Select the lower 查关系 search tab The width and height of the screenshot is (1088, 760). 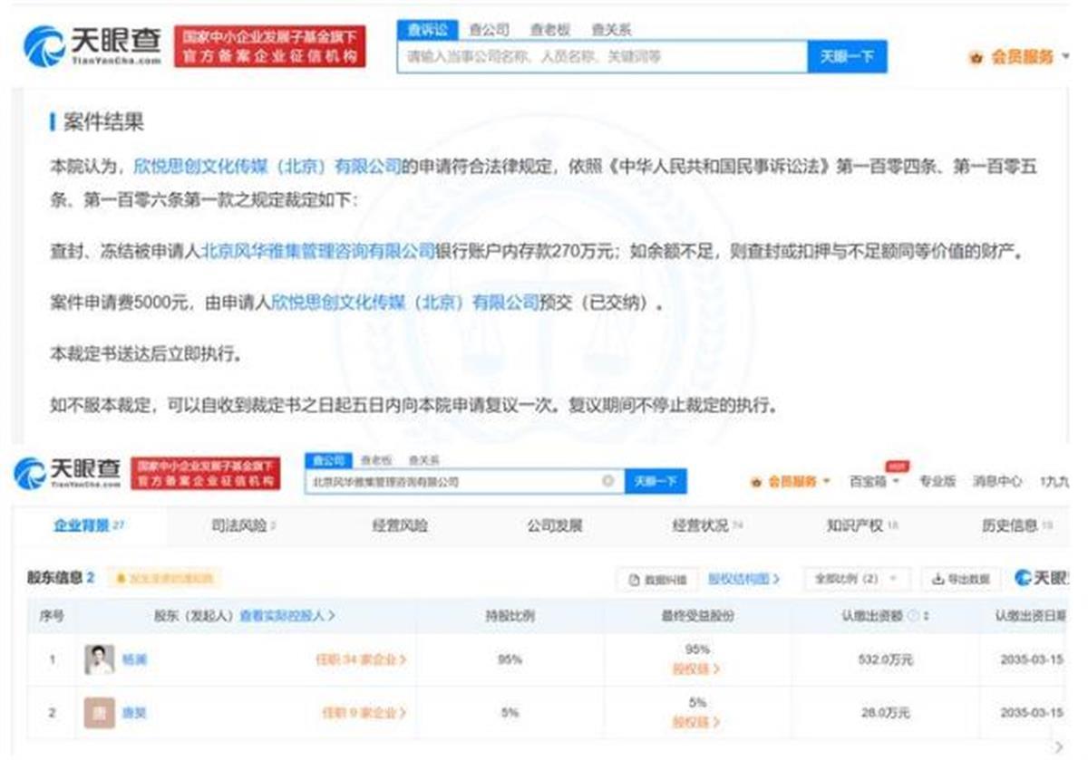(423, 460)
